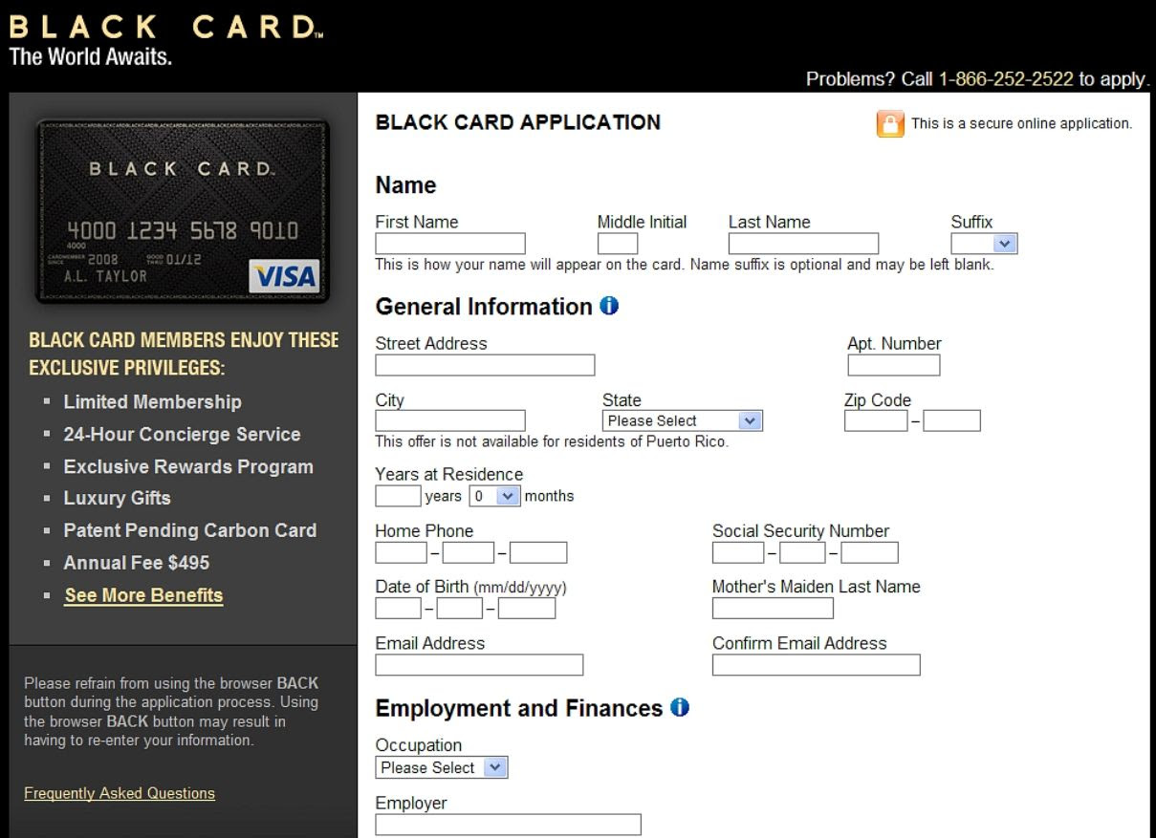Click the General Information info icon
The image size is (1156, 838).
tap(609, 307)
